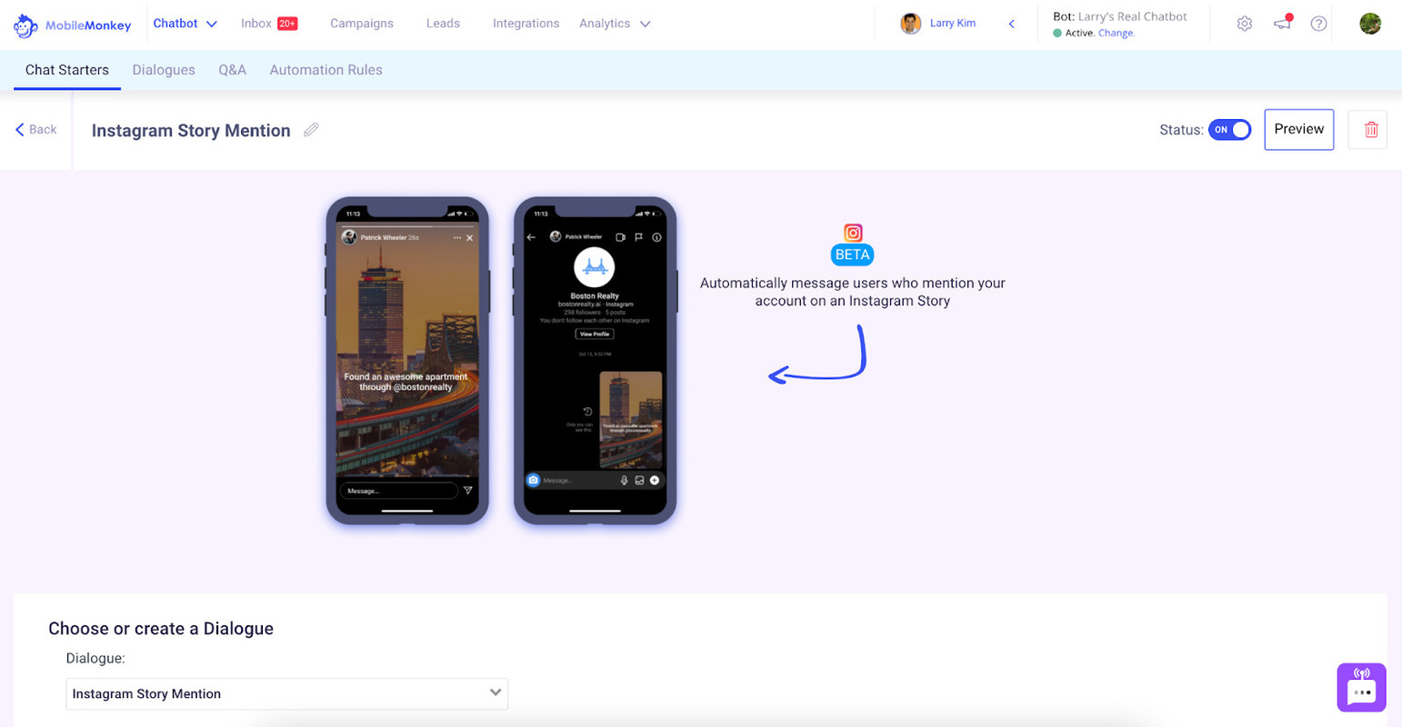
Task: Open the MobileMonkey monkey logo
Action: coord(25,25)
